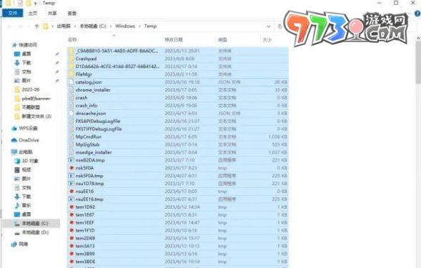Select the FileMgr folder icon
Viewport: 421px width, 268px height.
(x=71, y=74)
